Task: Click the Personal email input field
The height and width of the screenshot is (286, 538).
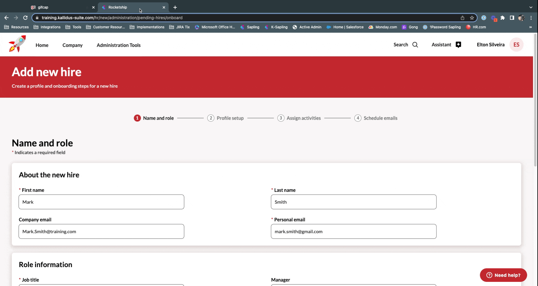Action: tap(353, 232)
